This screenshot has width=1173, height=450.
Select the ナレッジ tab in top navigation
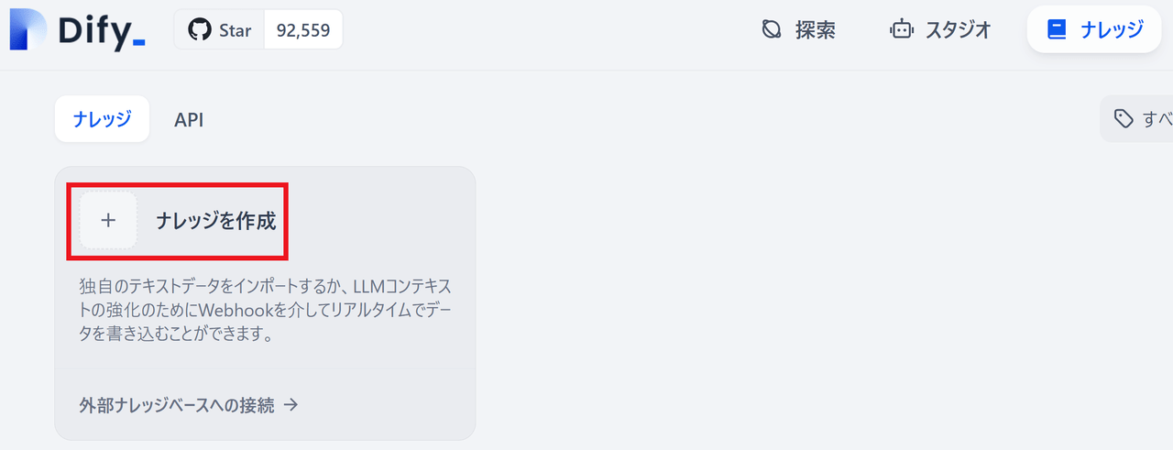[x=1095, y=29]
